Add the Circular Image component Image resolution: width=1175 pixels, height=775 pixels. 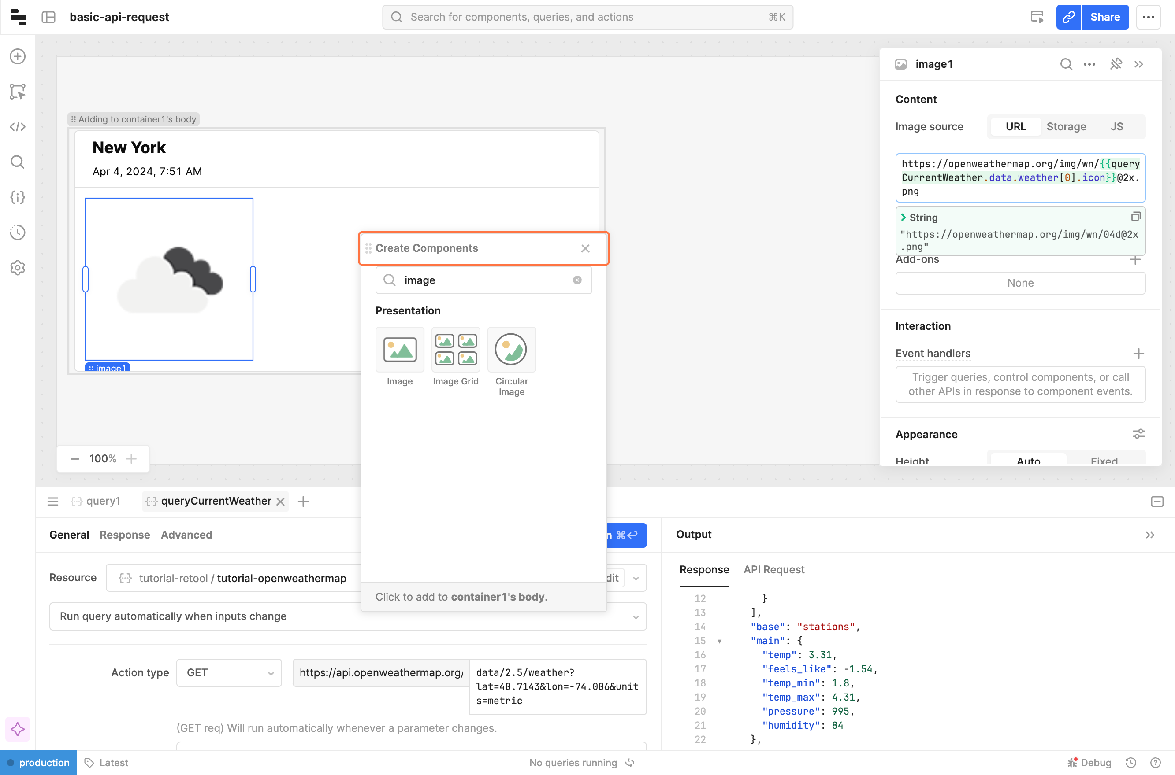pos(511,350)
